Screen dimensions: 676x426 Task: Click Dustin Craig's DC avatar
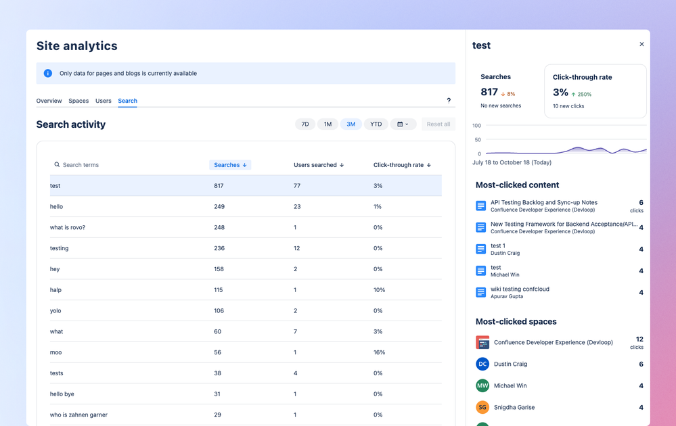coord(482,364)
